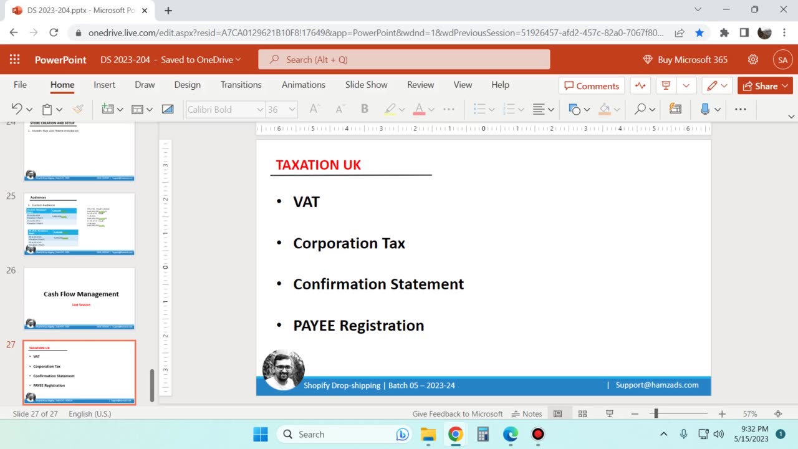The image size is (798, 449).
Task: Open the Slide Show tab
Action: tap(366, 85)
